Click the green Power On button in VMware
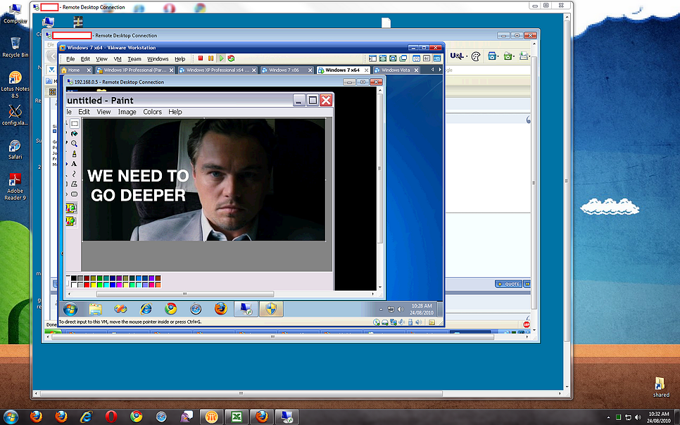 pos(221,58)
